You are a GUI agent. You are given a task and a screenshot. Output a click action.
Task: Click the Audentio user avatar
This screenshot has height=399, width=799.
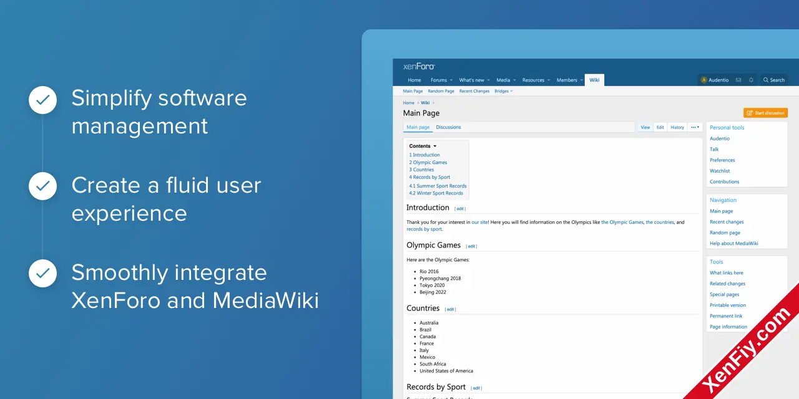point(704,80)
